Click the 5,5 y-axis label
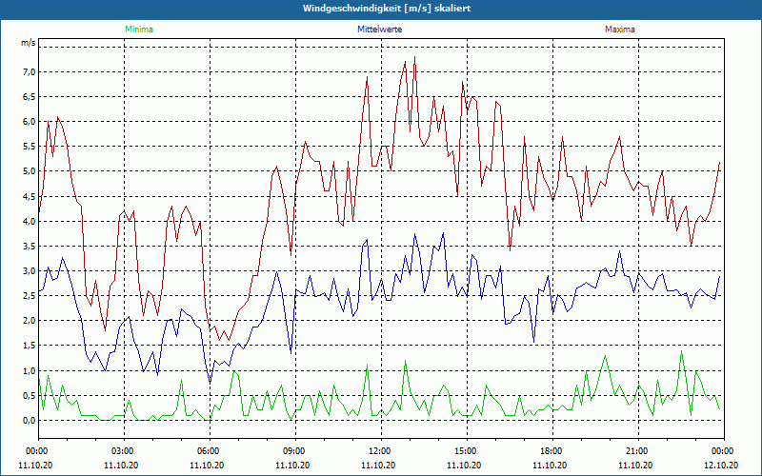Image resolution: width=762 pixels, height=476 pixels. (29, 147)
